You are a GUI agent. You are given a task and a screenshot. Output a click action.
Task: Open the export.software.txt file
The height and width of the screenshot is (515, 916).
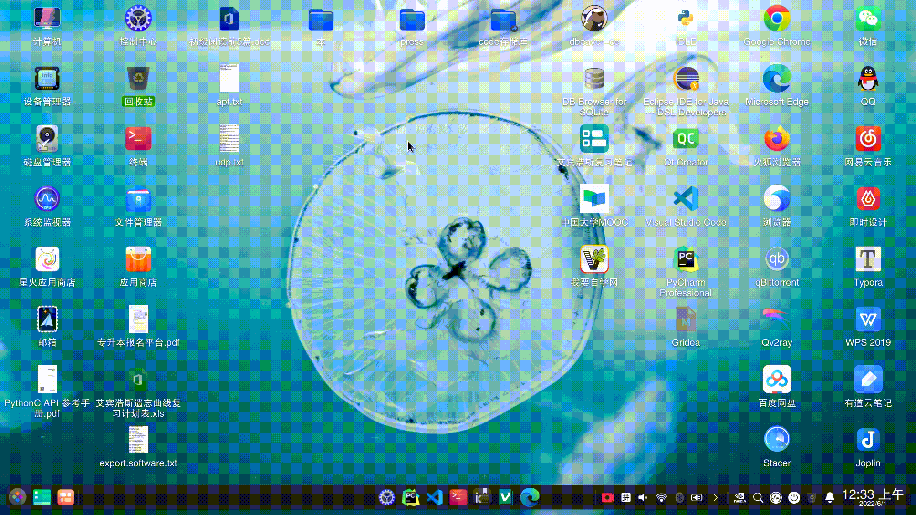pyautogui.click(x=138, y=440)
